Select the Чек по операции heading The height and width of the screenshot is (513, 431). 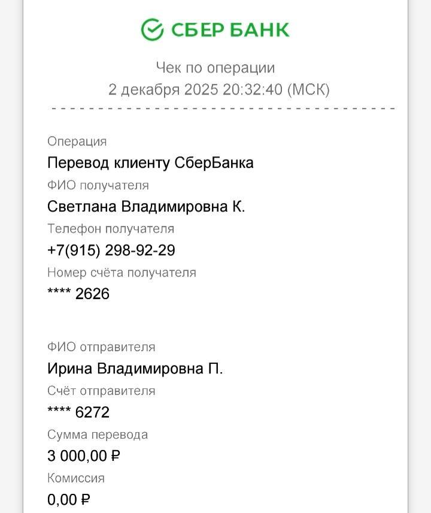[215, 68]
